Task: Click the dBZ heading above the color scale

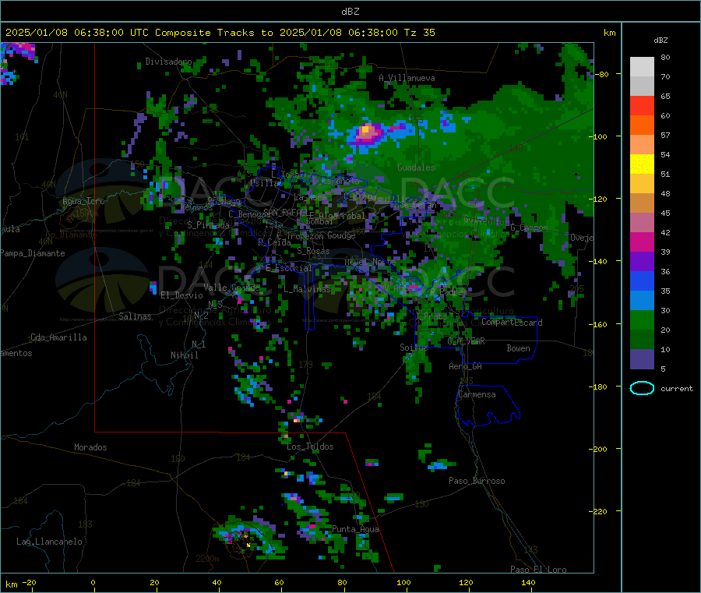Action: pos(660,41)
